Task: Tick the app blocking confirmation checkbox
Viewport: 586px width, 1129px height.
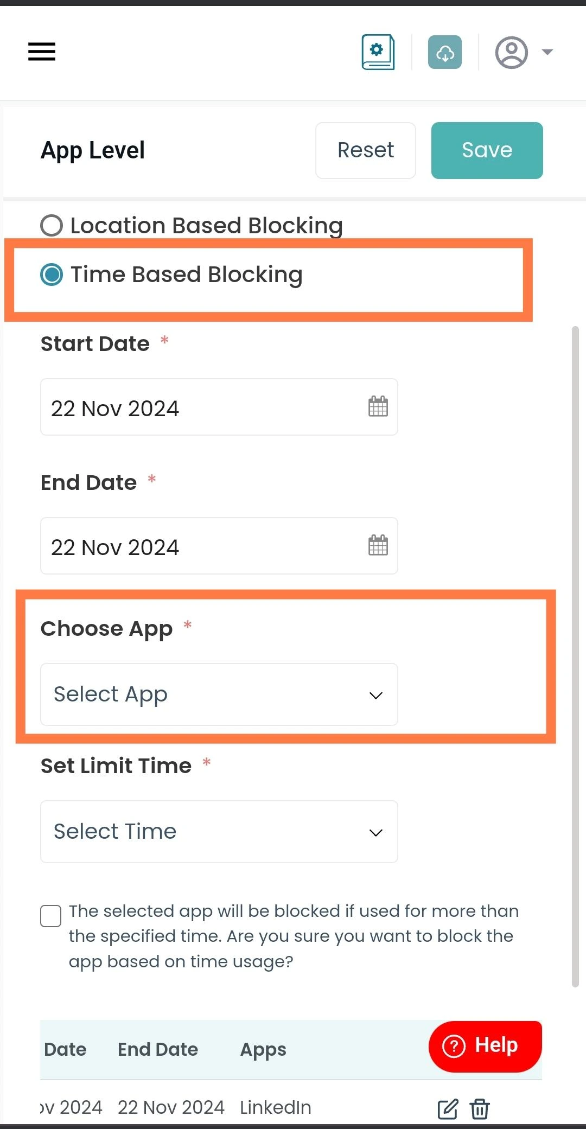Action: 50,916
